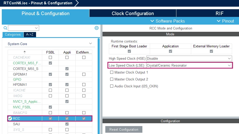Click the Configuration section header bar
This screenshot has width=239, height=134.
click(171, 121)
